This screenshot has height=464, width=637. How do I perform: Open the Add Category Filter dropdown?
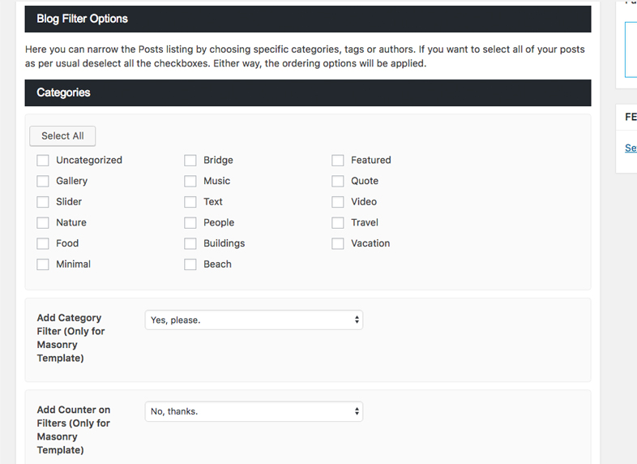(x=254, y=320)
